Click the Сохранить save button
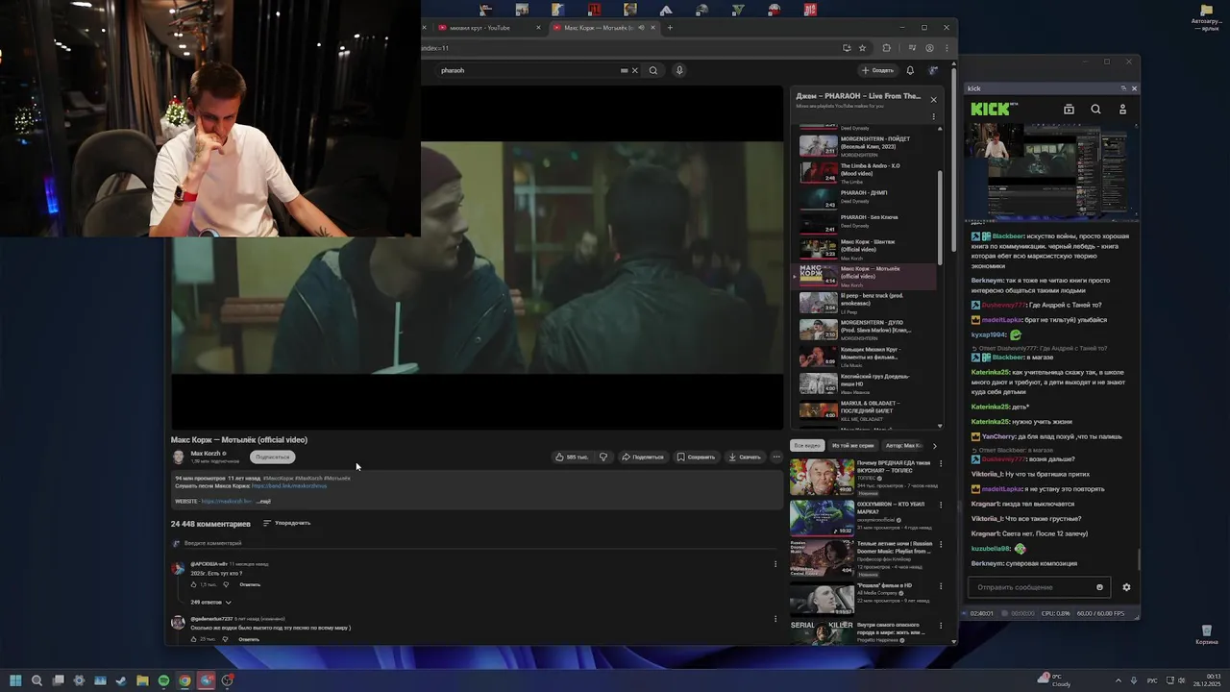The height and width of the screenshot is (692, 1230). [x=696, y=457]
